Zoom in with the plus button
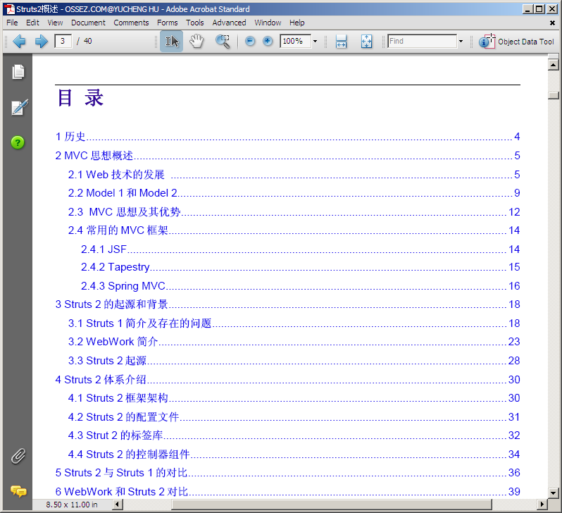The image size is (562, 513). coord(268,42)
